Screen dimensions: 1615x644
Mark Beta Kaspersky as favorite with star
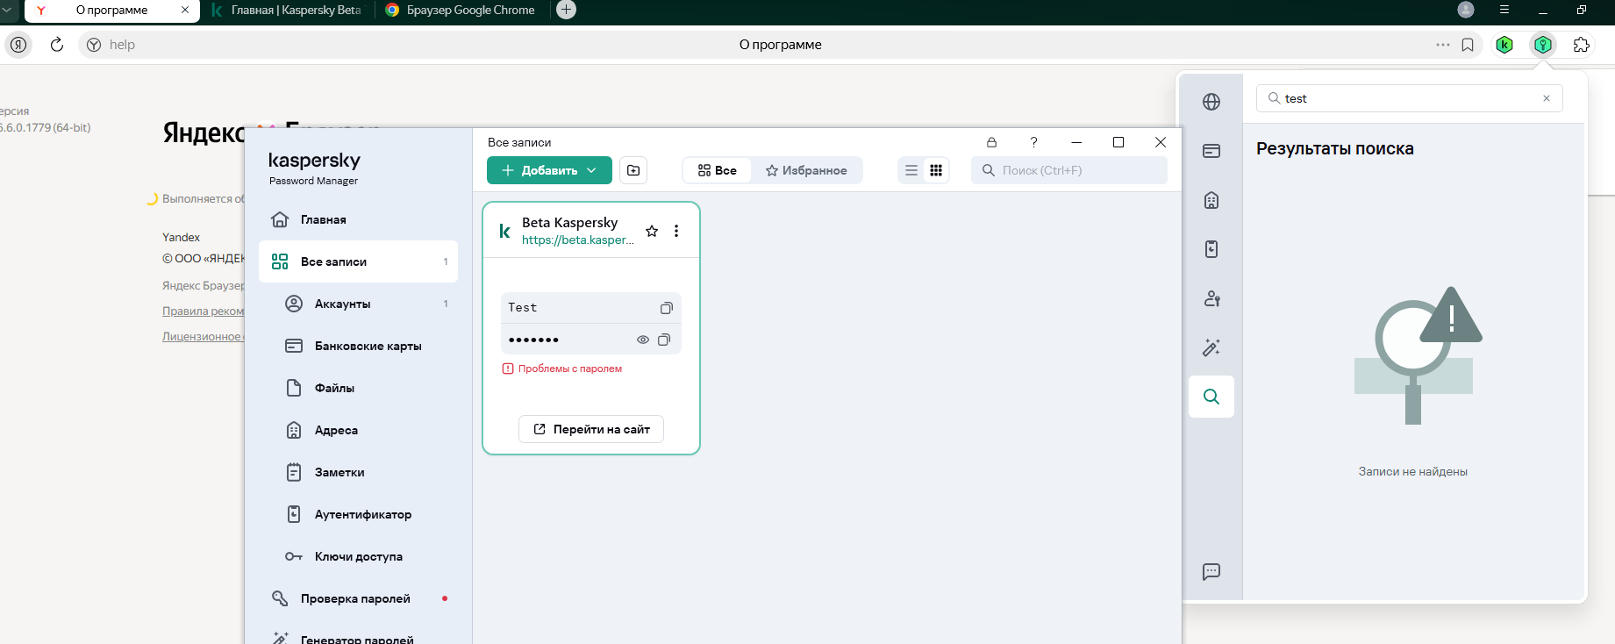click(652, 231)
